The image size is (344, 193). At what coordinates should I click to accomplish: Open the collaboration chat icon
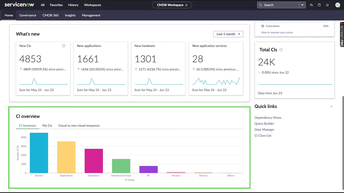[x=311, y=5]
